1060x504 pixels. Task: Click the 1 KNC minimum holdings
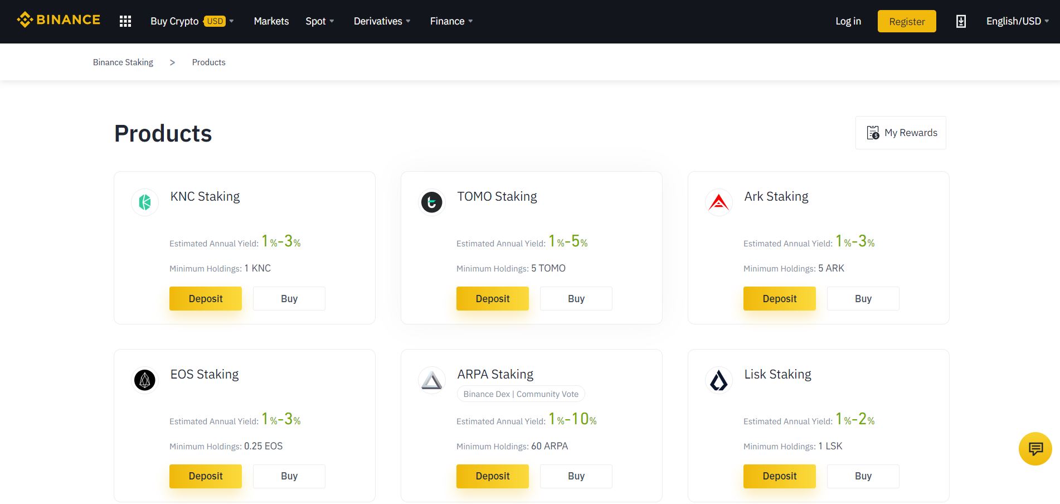(257, 269)
